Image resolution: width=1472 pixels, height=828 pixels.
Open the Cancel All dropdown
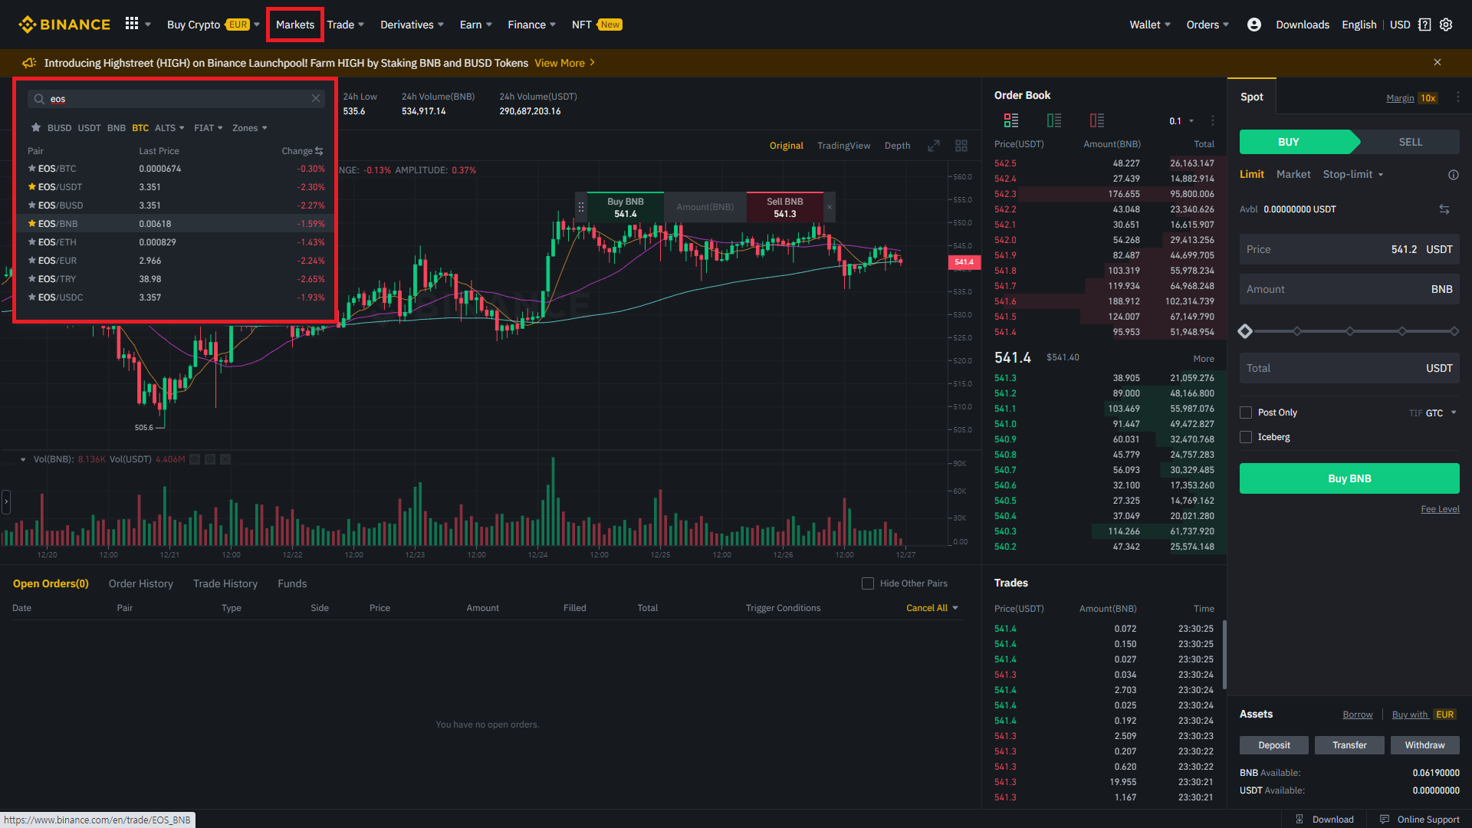(x=932, y=608)
